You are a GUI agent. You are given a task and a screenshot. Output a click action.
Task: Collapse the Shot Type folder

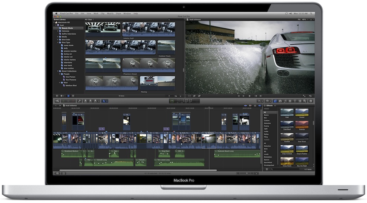click(58, 42)
